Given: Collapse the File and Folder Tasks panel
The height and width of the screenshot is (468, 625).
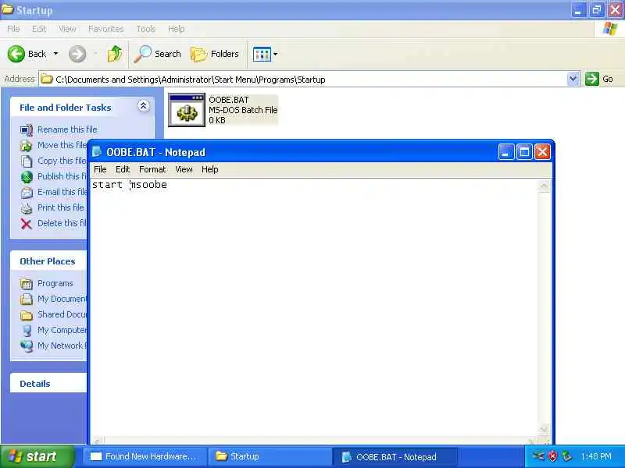Looking at the screenshot, I should point(144,106).
